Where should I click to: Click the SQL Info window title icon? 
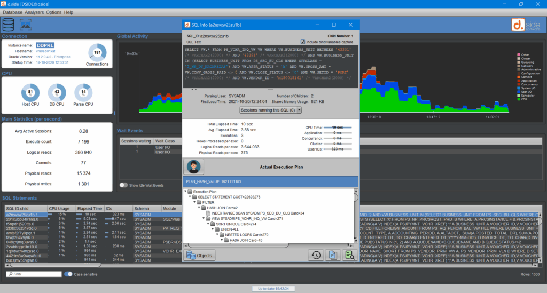click(187, 25)
